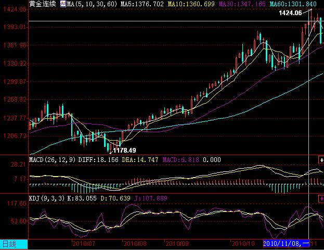324x250 pixels.
Task: Click the highlighted 2010/11/08 cursor date
Action: (x=287, y=244)
